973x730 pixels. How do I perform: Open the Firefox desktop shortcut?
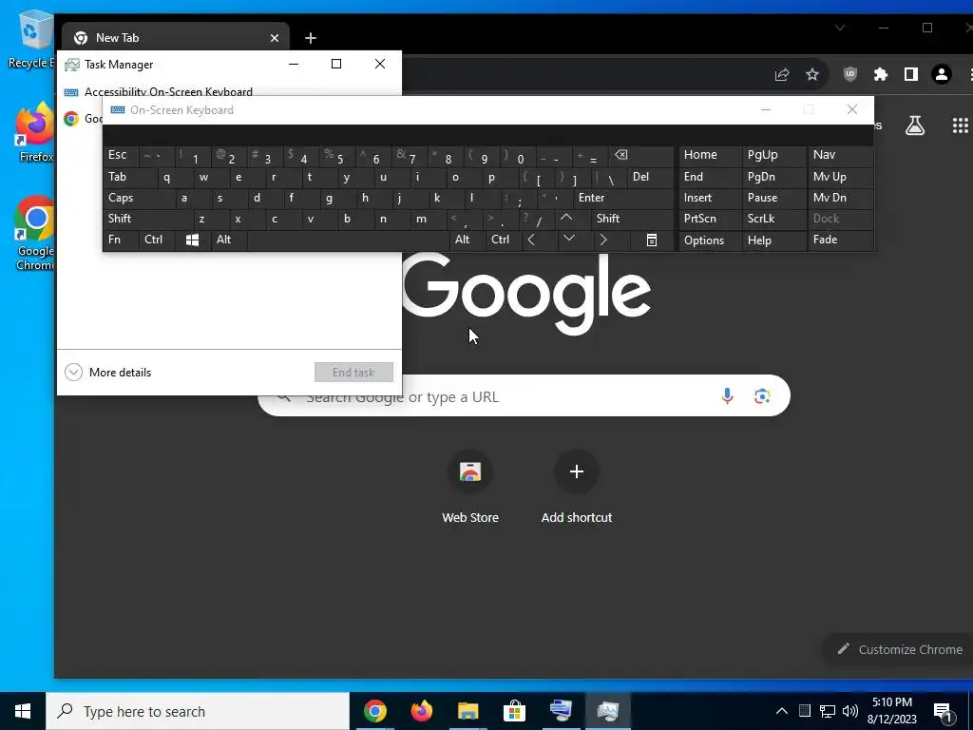(x=35, y=133)
